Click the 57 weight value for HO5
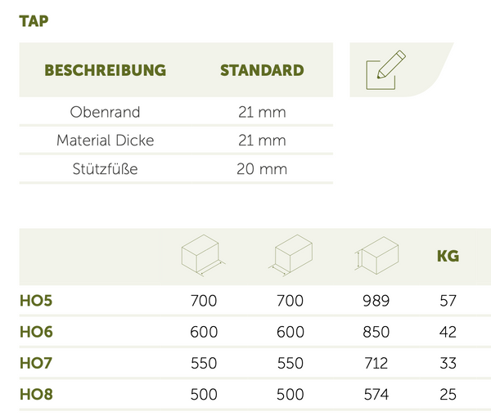Screen dimensions: 491x416 [x=448, y=301]
